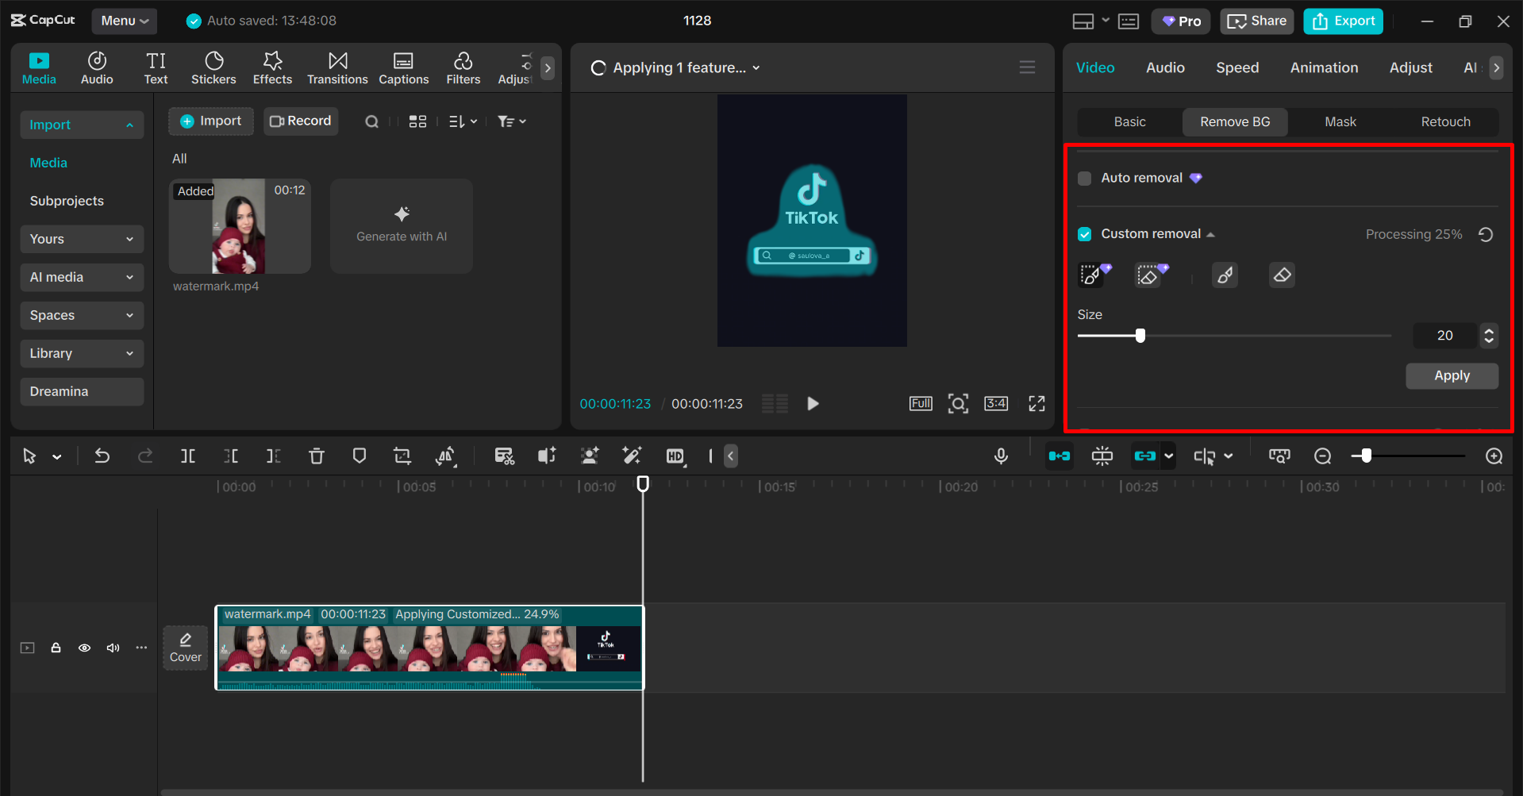Toggle auto ripple mode in the timeline
1523x796 pixels.
click(1059, 456)
